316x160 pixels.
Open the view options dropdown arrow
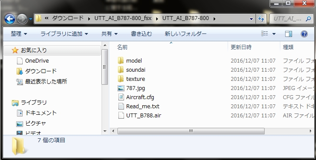pos(274,34)
